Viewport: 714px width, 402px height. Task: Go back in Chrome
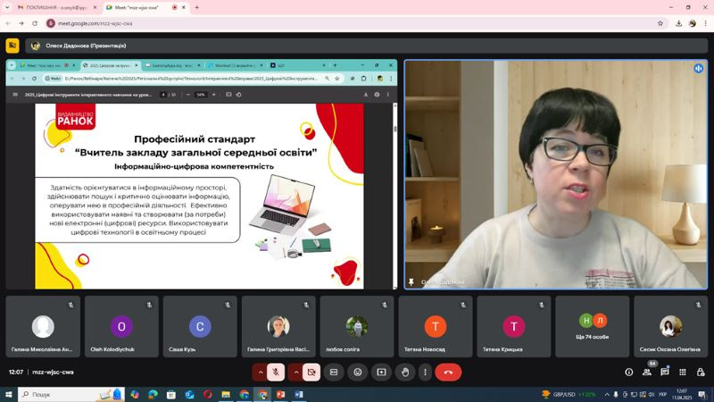[8, 23]
